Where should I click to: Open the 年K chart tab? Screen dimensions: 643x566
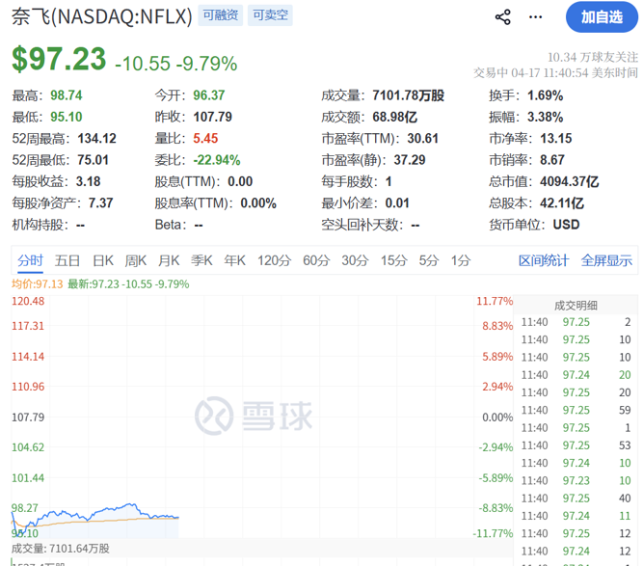[234, 260]
